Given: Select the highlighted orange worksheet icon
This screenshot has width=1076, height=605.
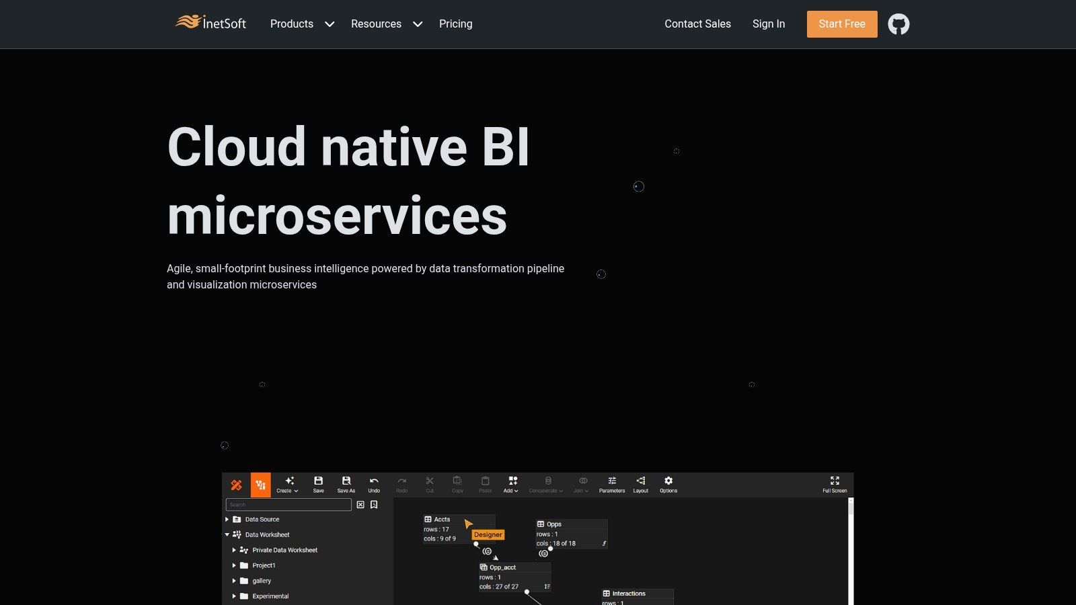Looking at the screenshot, I should click(260, 485).
